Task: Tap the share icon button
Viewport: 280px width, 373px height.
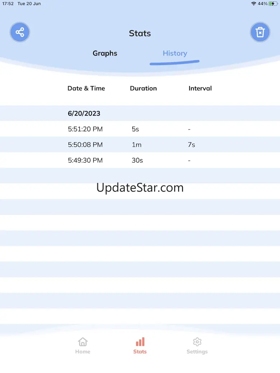Action: tap(20, 32)
